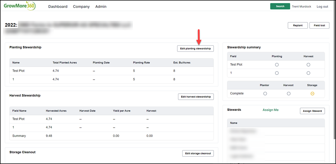Mark the field as Field lost
The height and width of the screenshot is (164, 336).
pos(319,25)
